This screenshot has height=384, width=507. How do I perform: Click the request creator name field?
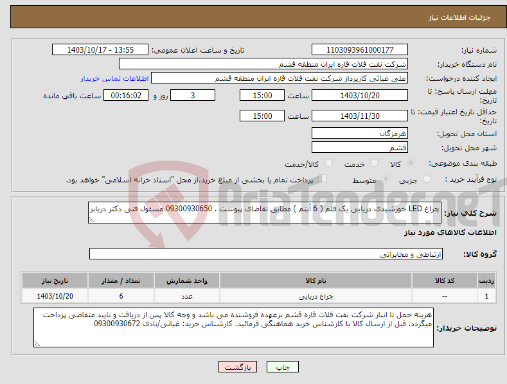[x=280, y=78]
